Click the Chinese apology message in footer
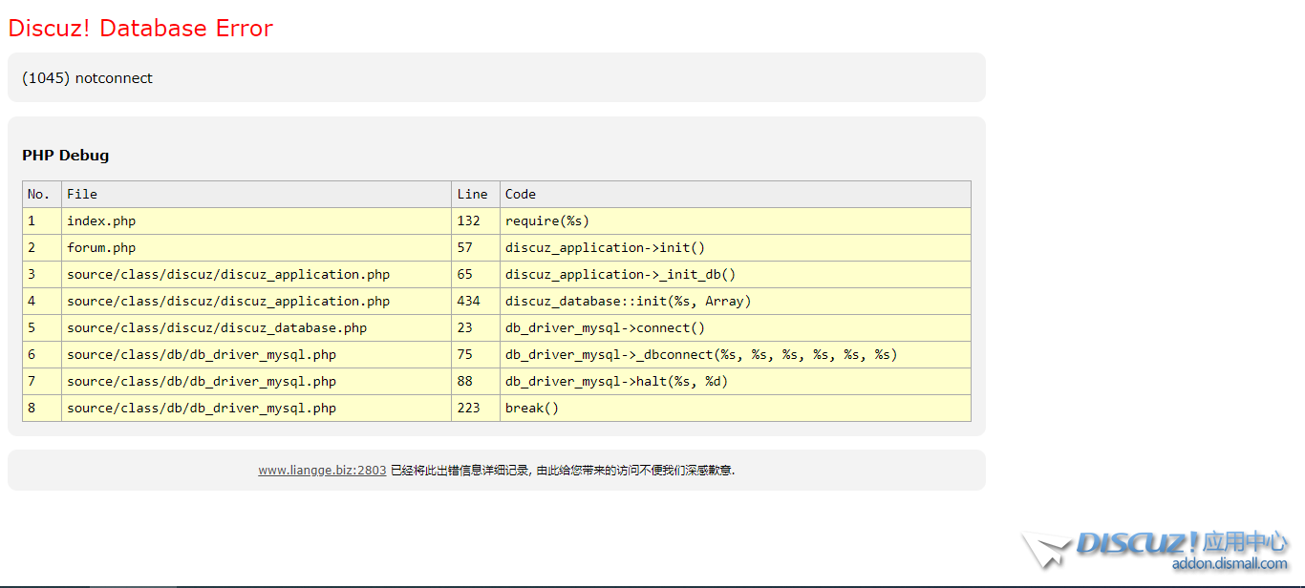The width and height of the screenshot is (1305, 588). tap(563, 471)
